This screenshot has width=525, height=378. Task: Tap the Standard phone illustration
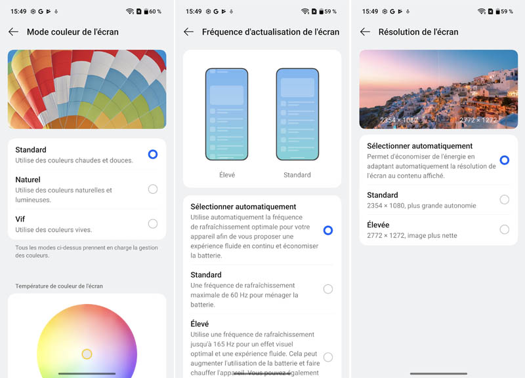(297, 114)
